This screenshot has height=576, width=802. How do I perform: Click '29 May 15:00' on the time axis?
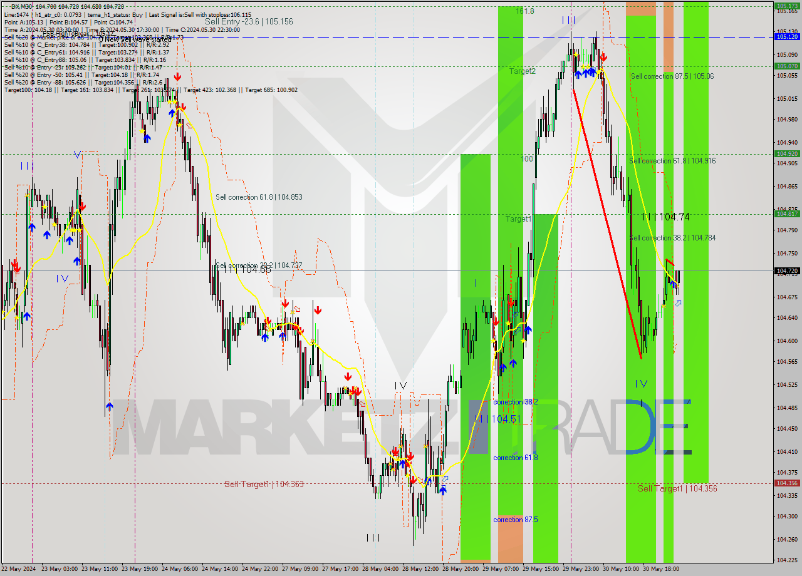click(541, 569)
